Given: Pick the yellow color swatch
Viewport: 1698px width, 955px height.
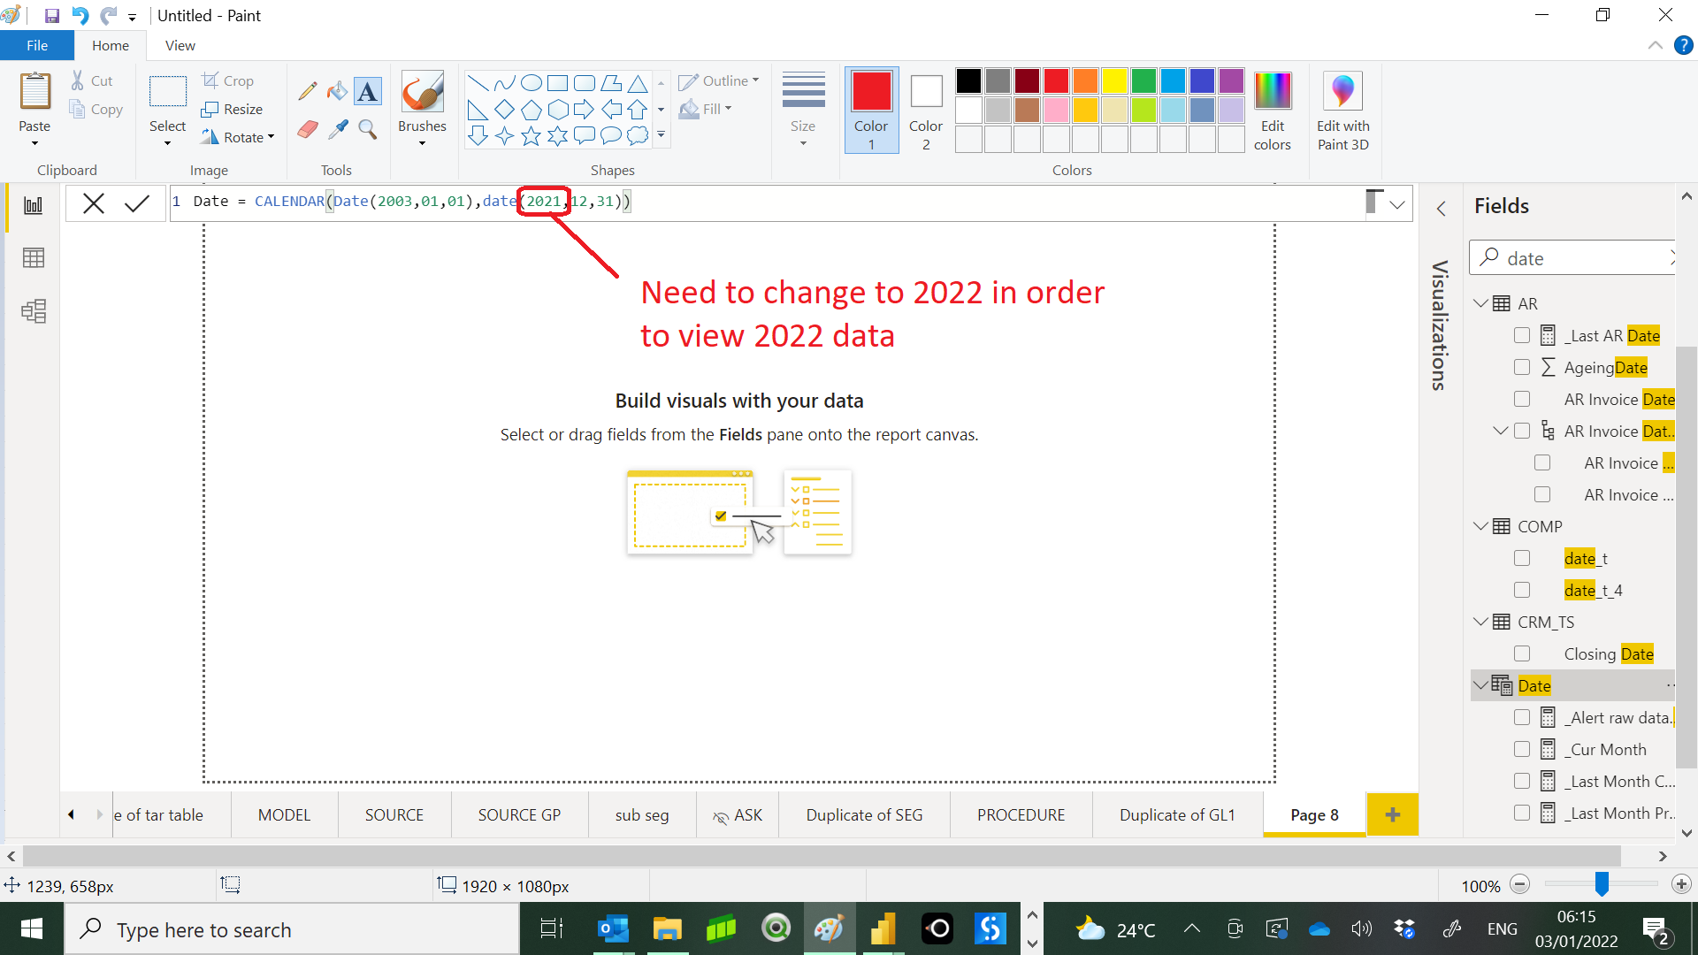Looking at the screenshot, I should 1114,81.
